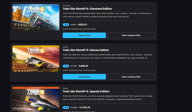
Task: Click the ₺998,10 discounted price
Action: [83, 66]
